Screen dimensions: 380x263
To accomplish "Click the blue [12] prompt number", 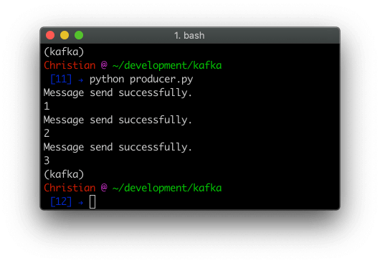I will point(61,201).
